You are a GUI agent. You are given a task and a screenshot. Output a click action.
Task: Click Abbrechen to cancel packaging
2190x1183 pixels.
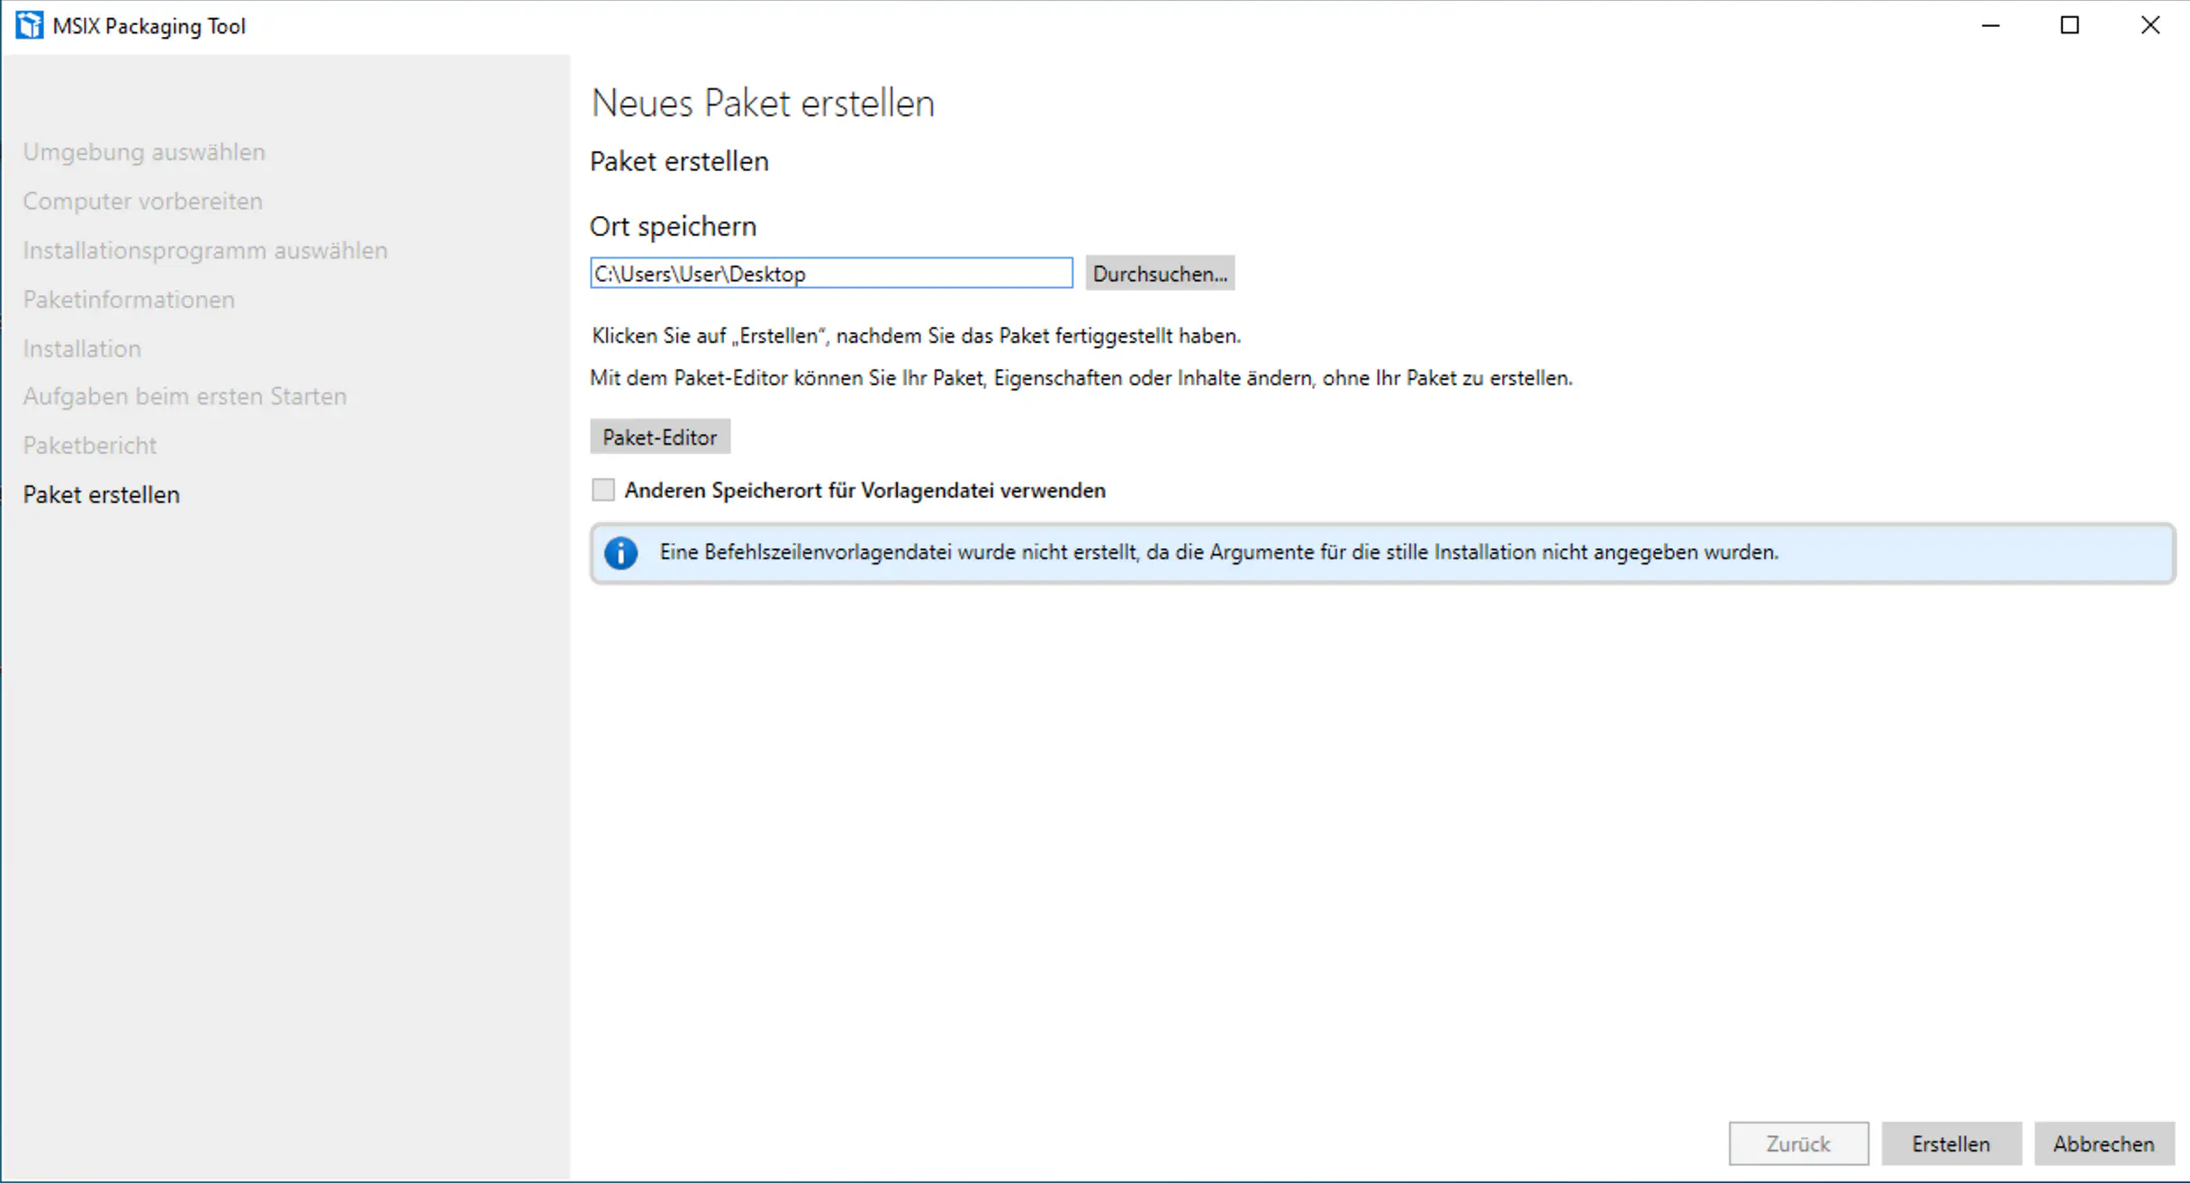click(x=2104, y=1143)
